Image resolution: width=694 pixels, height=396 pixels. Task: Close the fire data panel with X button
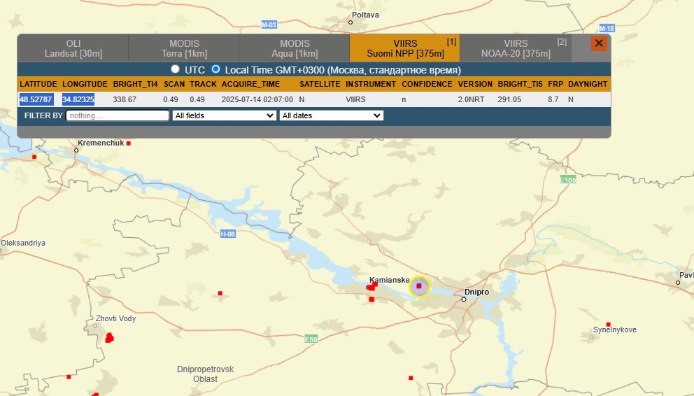pos(599,43)
